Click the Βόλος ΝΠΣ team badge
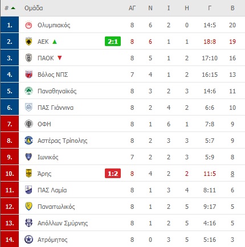Screen dimensions: 245x247 point(28,75)
